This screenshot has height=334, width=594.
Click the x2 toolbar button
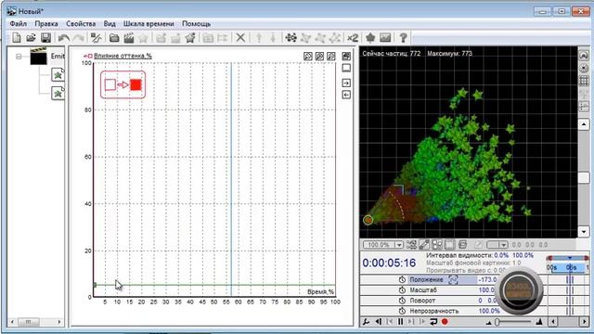point(353,37)
